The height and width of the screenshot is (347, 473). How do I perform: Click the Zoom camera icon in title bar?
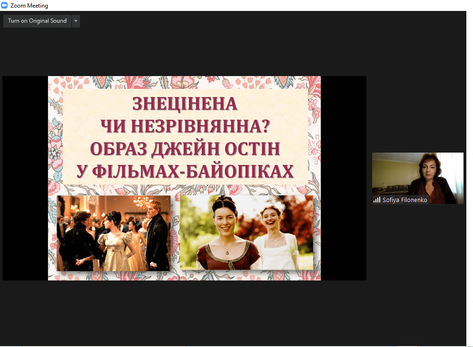click(5, 6)
